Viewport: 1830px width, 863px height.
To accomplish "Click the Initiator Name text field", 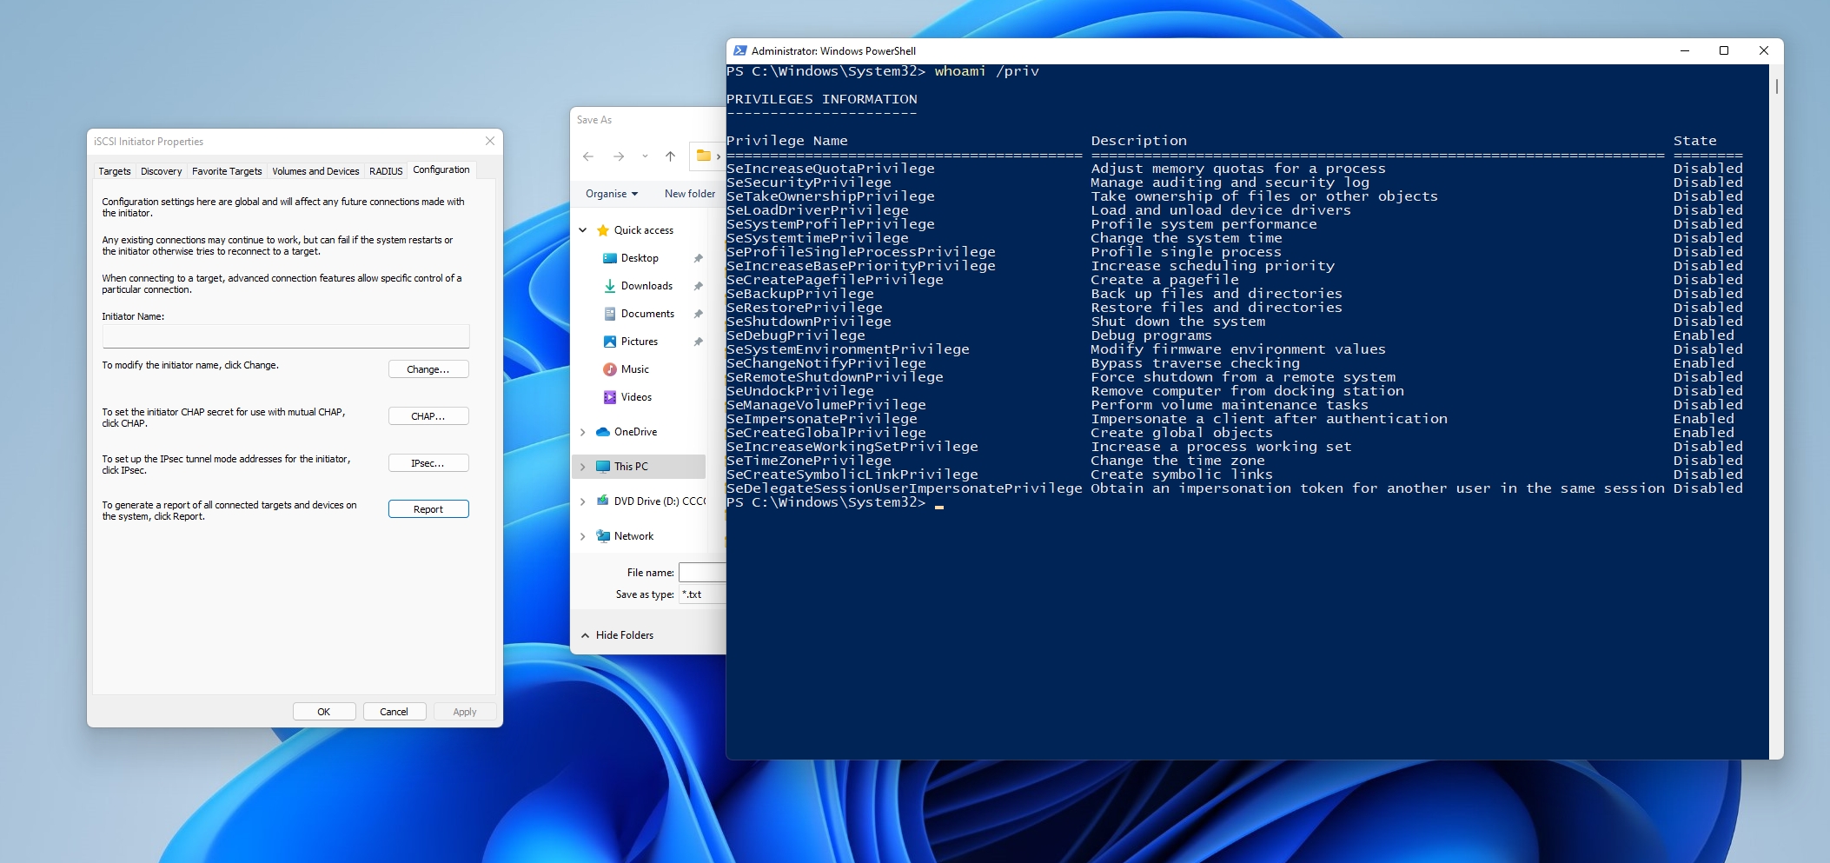I will click(x=286, y=336).
